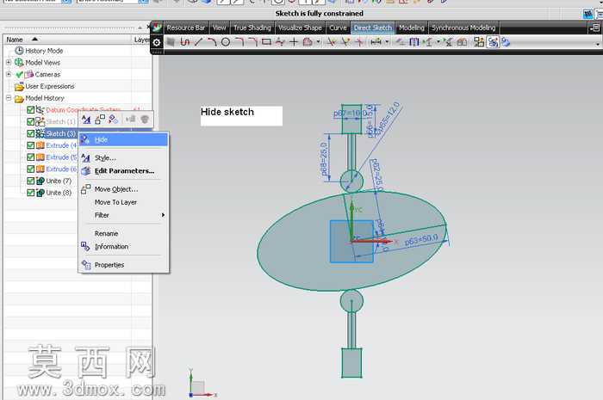Screen dimensions: 603x400
Task: Open the toolbar settings gear icon
Action: [x=157, y=42]
